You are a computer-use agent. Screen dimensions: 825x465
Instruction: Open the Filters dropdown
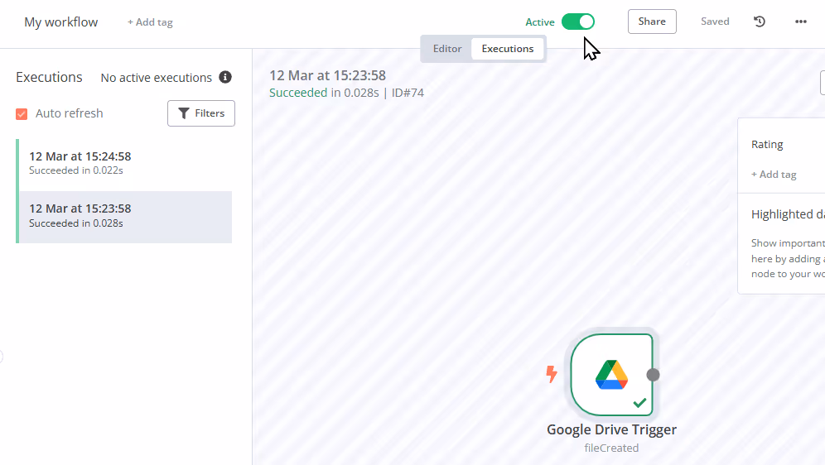[201, 113]
